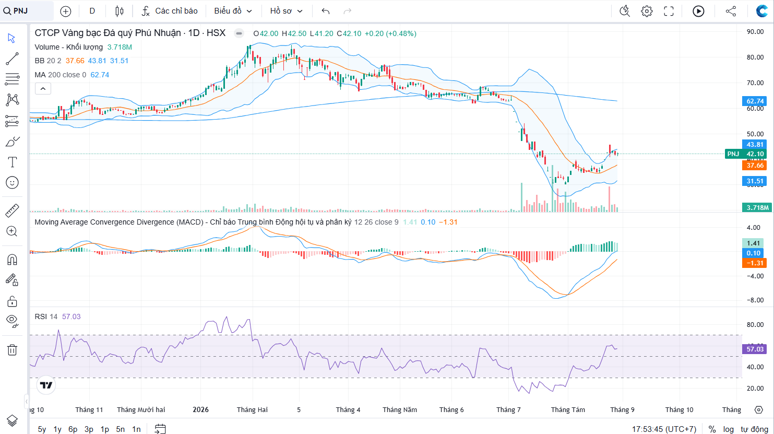The width and height of the screenshot is (774, 434).
Task: Toggle percent scale mode
Action: 712,429
